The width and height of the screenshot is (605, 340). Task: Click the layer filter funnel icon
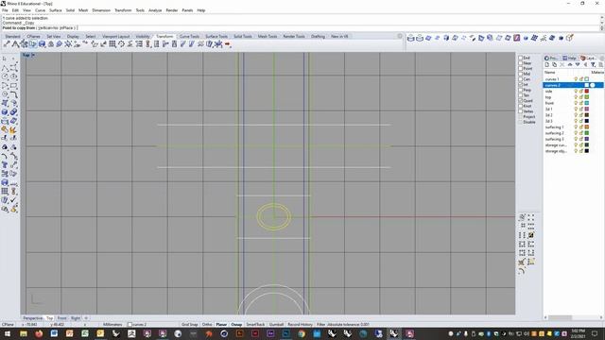(x=593, y=65)
